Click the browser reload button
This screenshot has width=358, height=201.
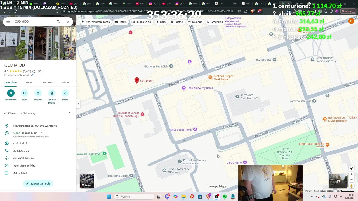(15, 11)
